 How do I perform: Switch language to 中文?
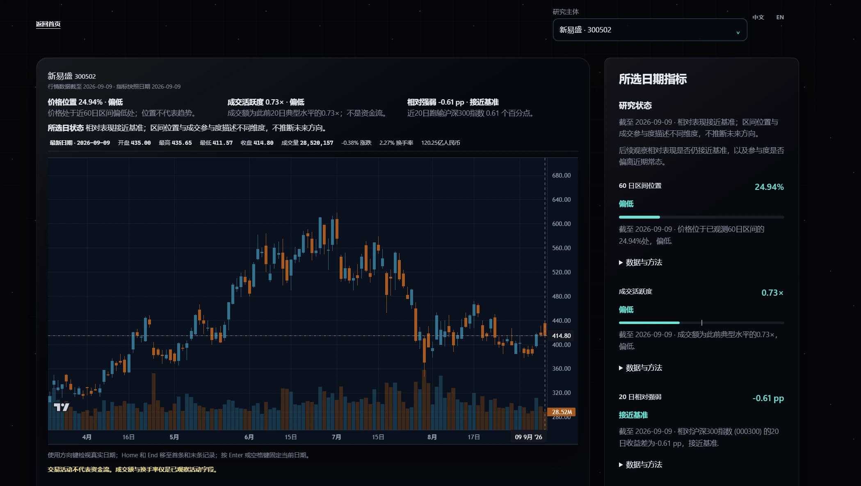tap(758, 17)
